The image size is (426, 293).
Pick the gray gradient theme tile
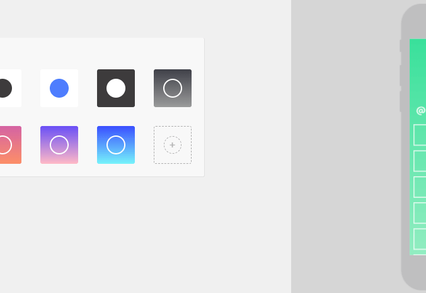click(x=173, y=88)
